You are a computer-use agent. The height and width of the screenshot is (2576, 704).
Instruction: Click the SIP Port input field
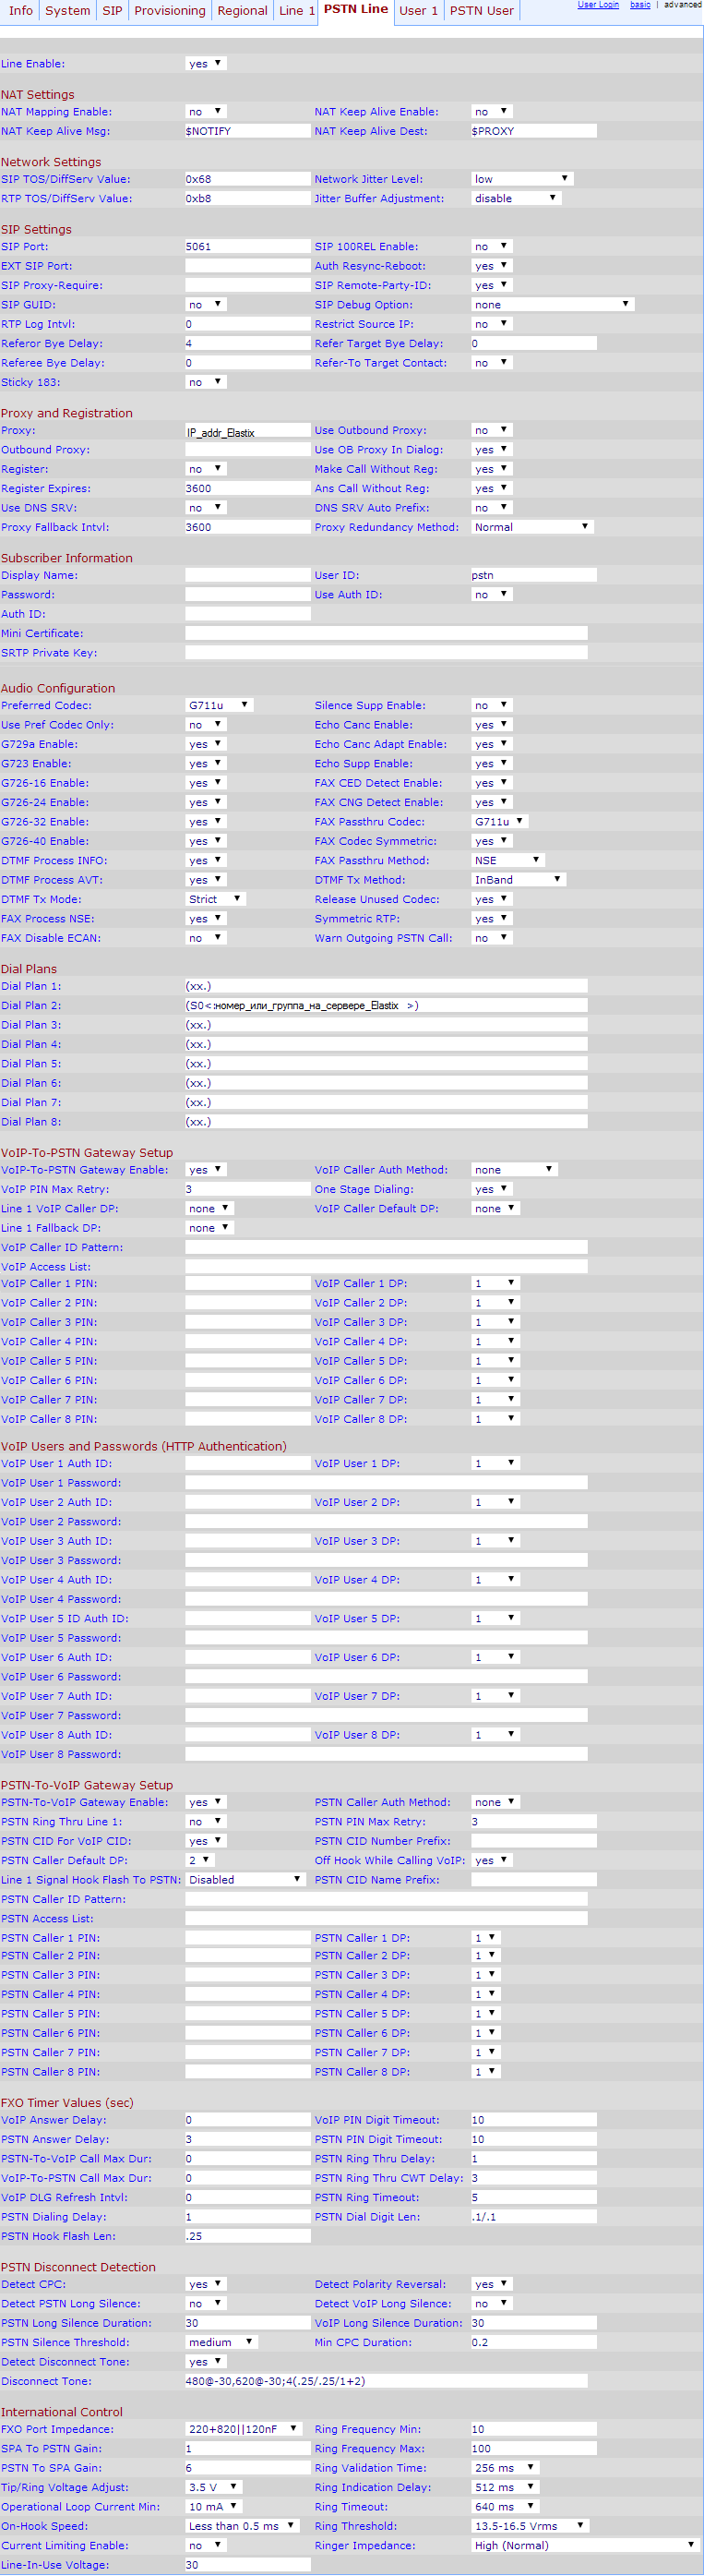pyautogui.click(x=247, y=247)
